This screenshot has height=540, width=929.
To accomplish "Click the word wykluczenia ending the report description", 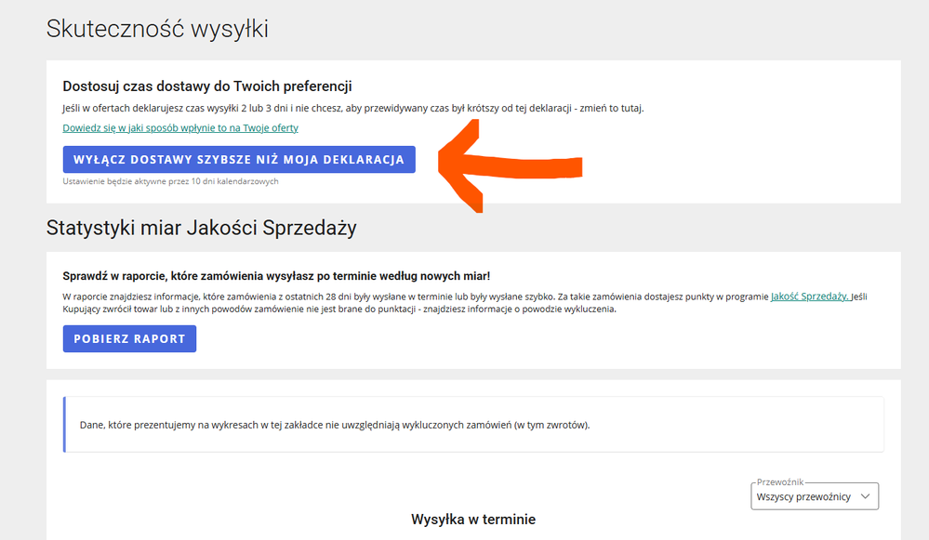I will pos(586,310).
